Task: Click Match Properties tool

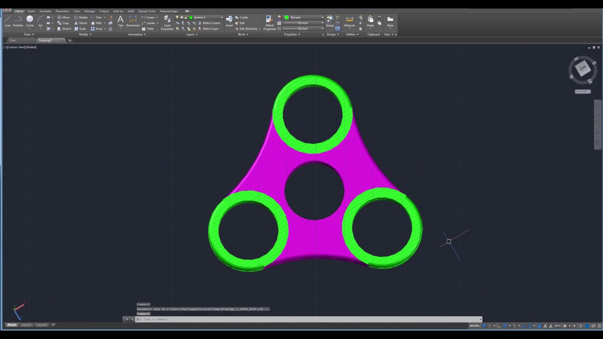Action: point(269,23)
